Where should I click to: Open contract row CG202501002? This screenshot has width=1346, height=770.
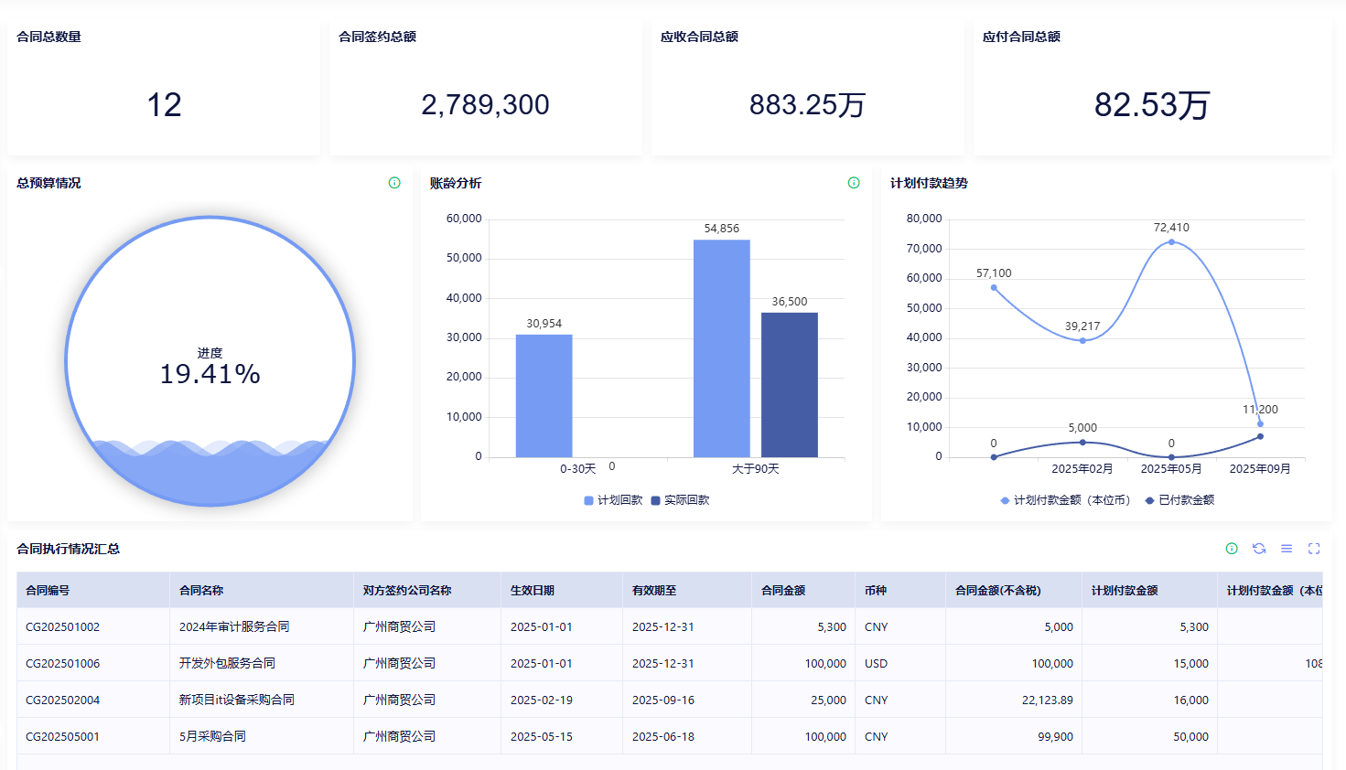click(63, 627)
